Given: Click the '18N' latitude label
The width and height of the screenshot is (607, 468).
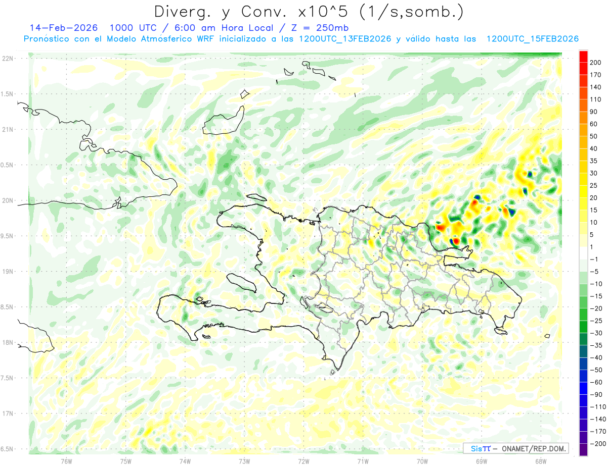Looking at the screenshot, I should tap(8, 342).
